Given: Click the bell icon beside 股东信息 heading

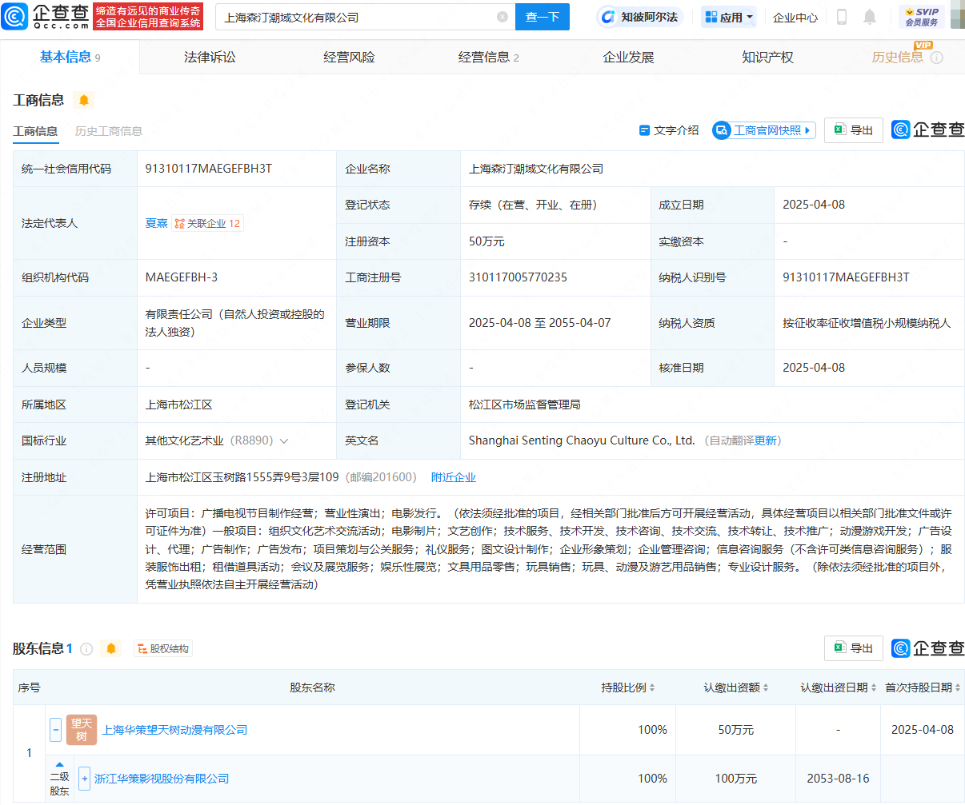Looking at the screenshot, I should pyautogui.click(x=111, y=648).
